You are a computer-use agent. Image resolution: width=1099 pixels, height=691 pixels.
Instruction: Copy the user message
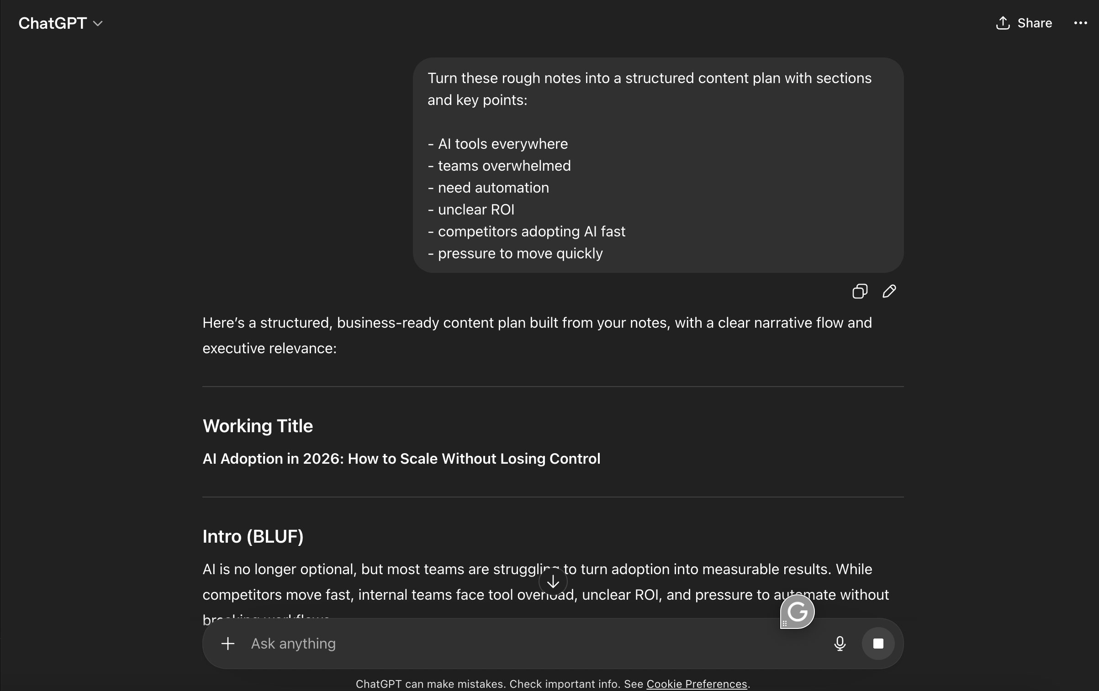tap(860, 291)
